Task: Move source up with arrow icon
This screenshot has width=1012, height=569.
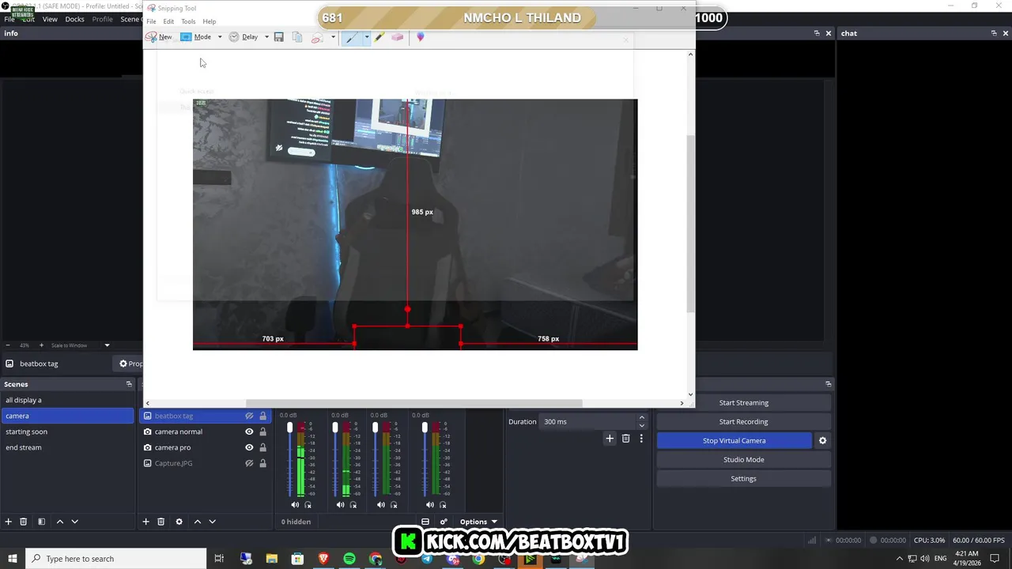Action: pos(197,522)
